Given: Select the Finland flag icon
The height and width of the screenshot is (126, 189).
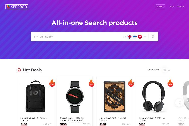Looking at the screenshot, I should pyautogui.click(x=135, y=37).
